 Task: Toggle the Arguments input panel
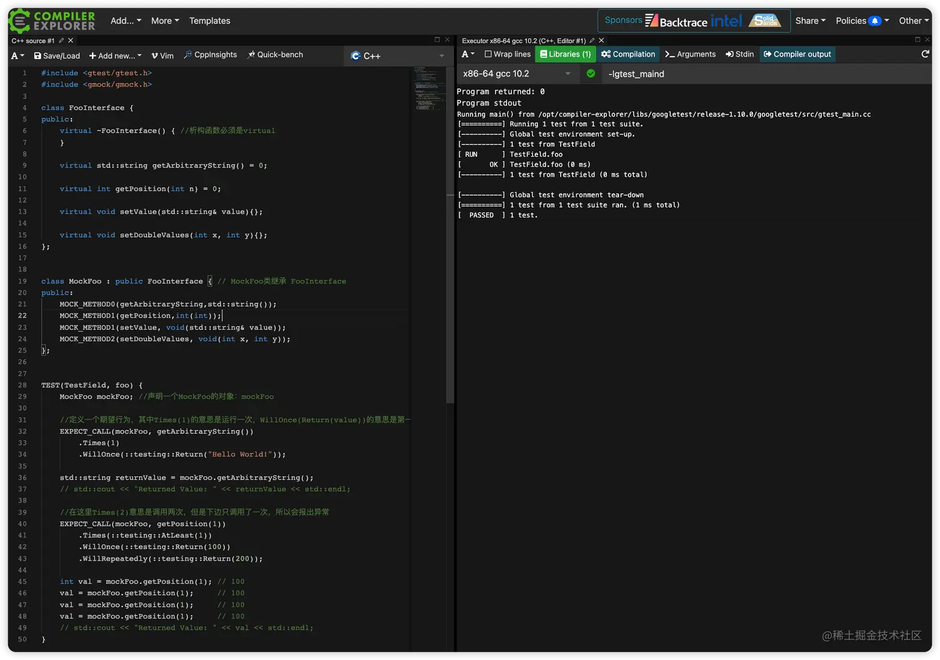[x=690, y=54]
